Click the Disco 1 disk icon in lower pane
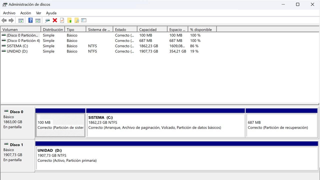The image size is (320, 180). tap(6, 144)
